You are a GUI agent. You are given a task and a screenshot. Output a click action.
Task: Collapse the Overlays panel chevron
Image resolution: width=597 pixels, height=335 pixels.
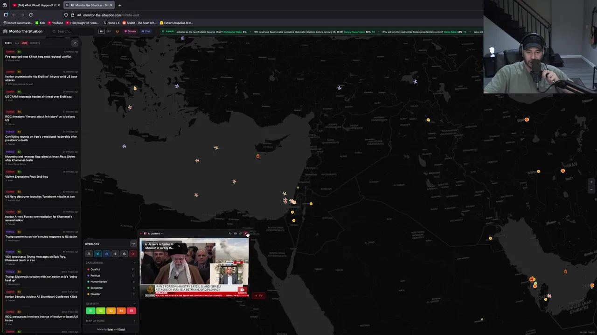point(133,244)
